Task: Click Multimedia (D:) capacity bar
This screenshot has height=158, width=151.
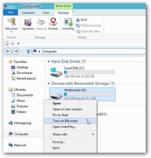Action: (x=89, y=94)
